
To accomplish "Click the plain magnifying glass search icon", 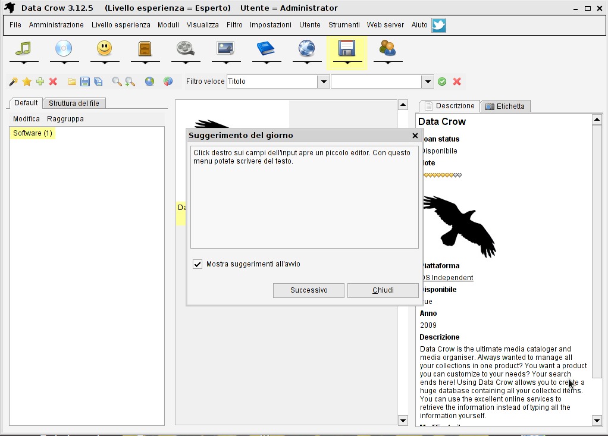I will (x=117, y=81).
